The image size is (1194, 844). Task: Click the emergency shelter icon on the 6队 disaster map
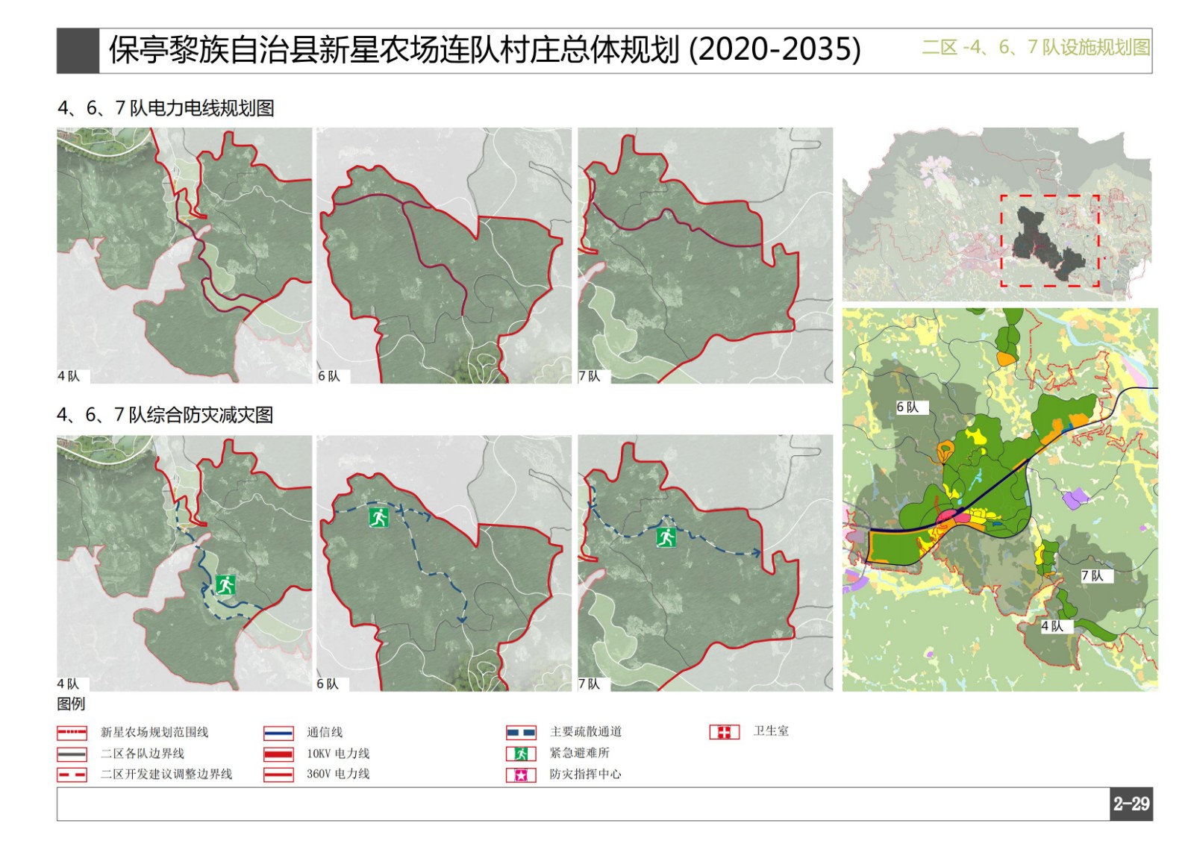(379, 516)
